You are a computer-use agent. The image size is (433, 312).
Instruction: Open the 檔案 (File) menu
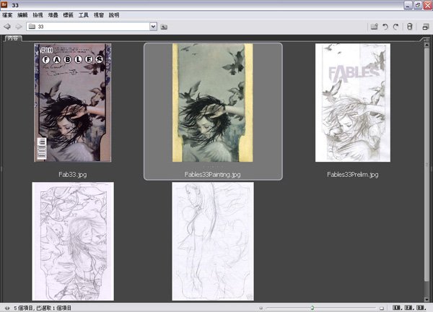(8, 14)
